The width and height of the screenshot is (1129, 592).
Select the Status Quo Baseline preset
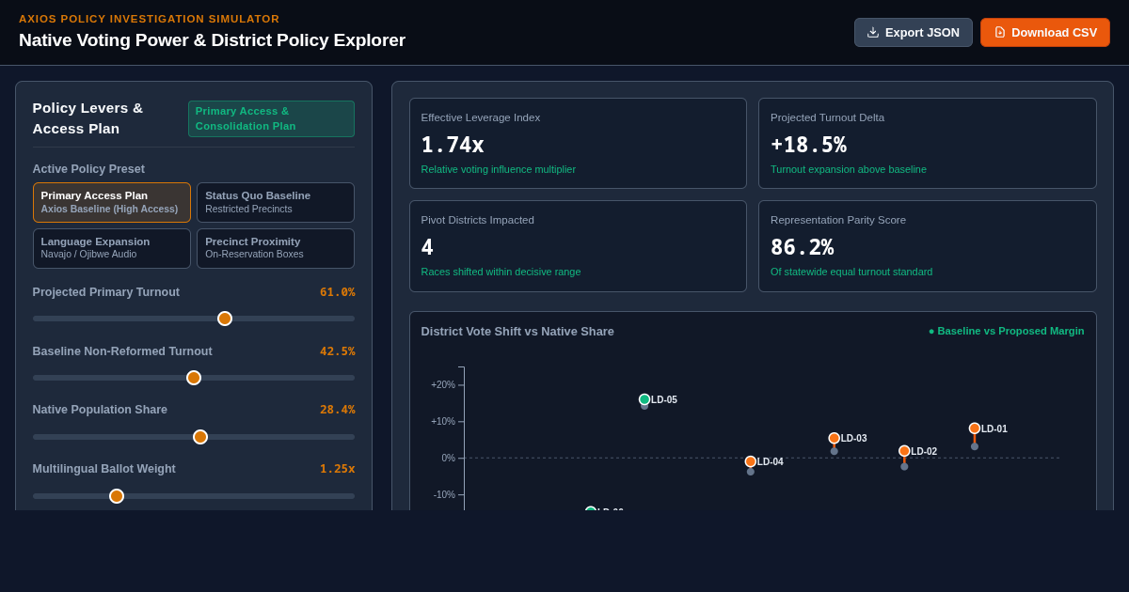click(x=276, y=202)
